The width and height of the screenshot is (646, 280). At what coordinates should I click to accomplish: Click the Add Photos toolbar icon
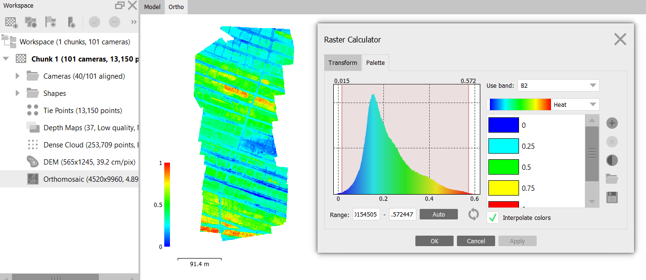coord(31,22)
